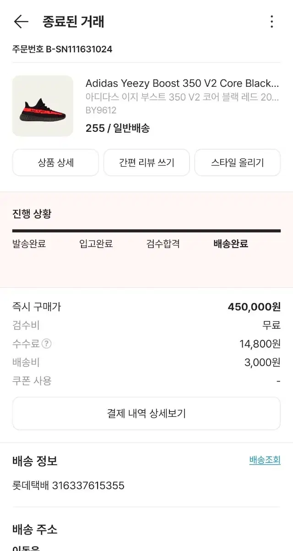Select the 발송완료 progress step

click(x=29, y=244)
